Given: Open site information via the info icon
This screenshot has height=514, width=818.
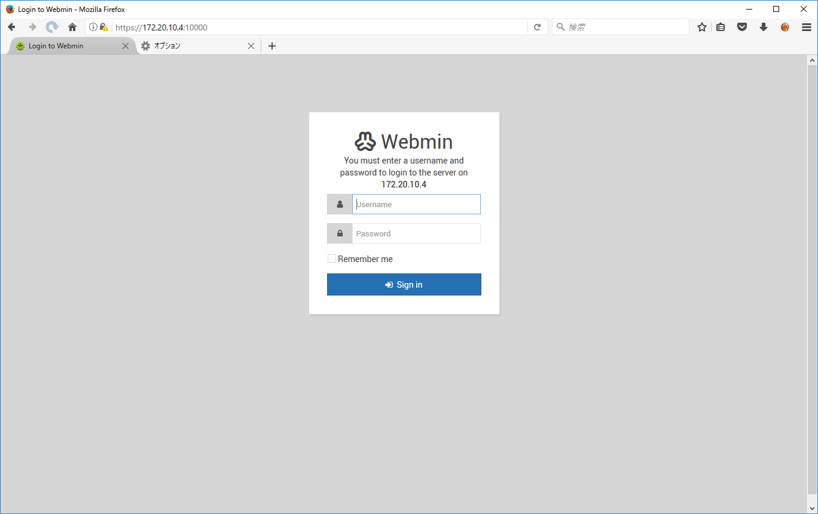Looking at the screenshot, I should point(93,27).
